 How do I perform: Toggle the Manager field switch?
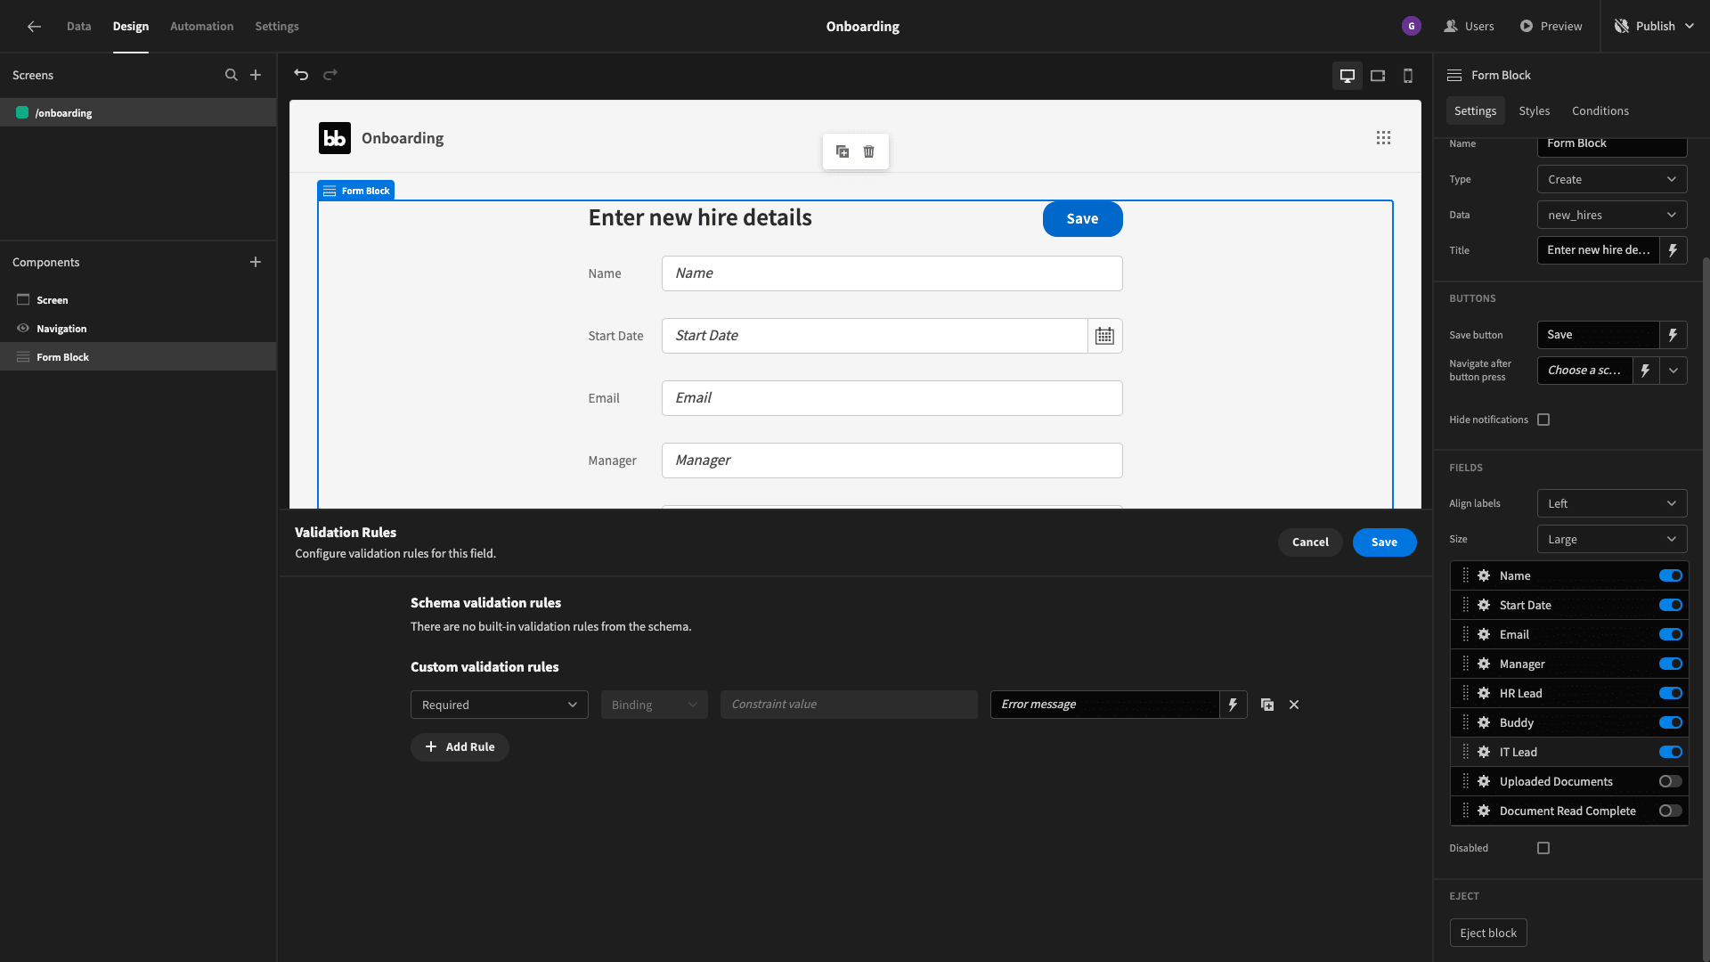pos(1671,664)
